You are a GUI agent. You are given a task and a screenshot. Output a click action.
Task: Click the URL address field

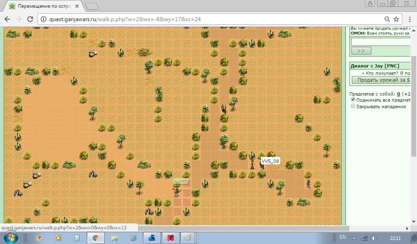pos(213,19)
